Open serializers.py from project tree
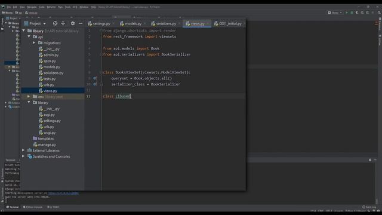Image resolution: width=382 pixels, height=215 pixels. click(x=51, y=73)
